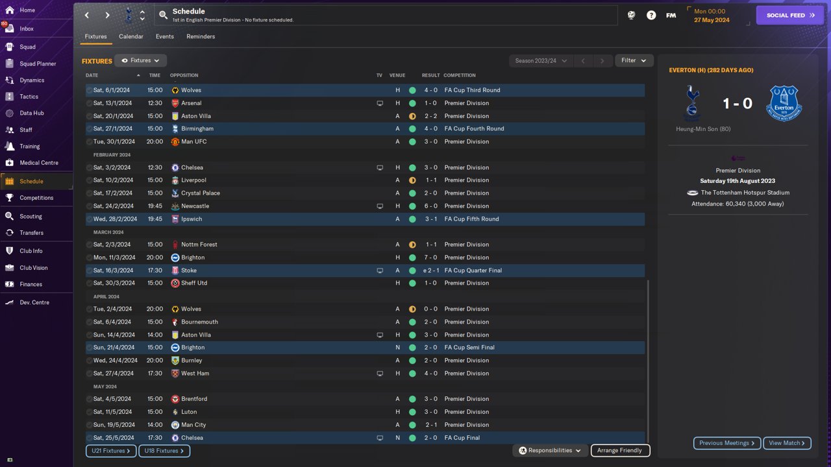
Task: Open the Club Info shield icon
Action: click(x=9, y=251)
